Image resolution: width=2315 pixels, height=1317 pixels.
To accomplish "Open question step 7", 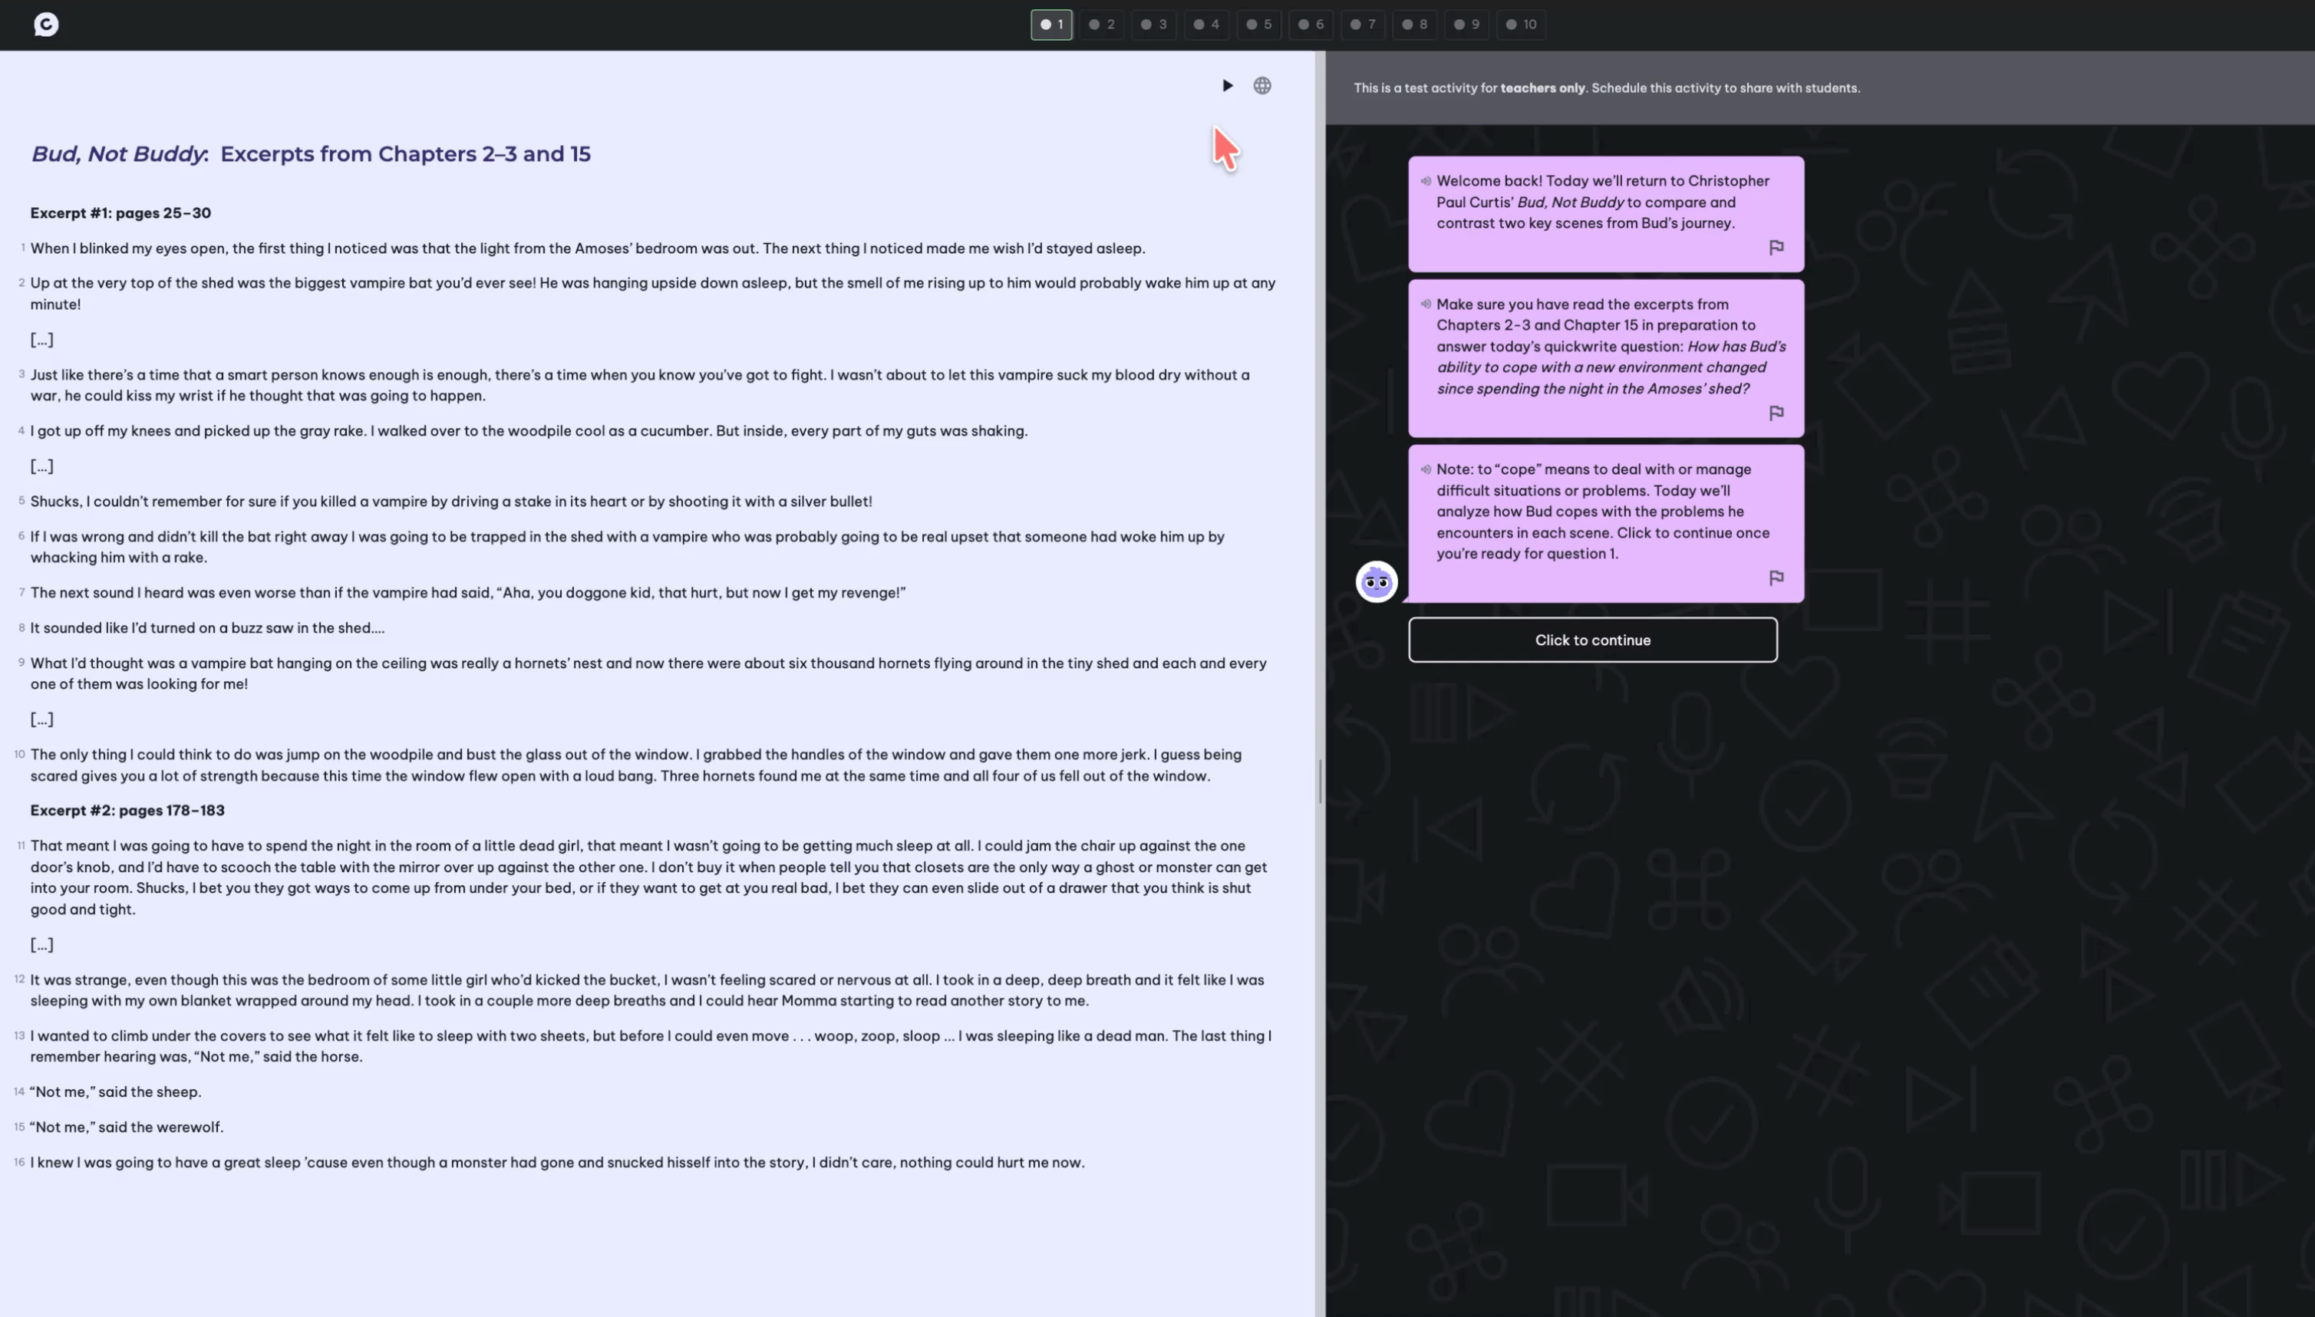I will pos(1364,25).
